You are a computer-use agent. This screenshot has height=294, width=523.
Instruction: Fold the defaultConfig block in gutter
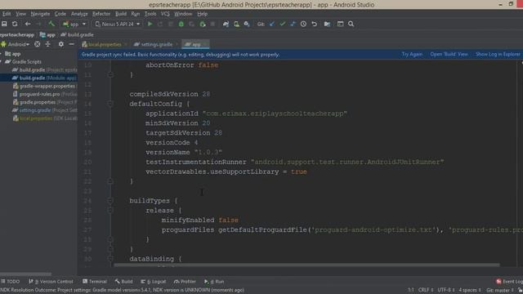(x=110, y=104)
